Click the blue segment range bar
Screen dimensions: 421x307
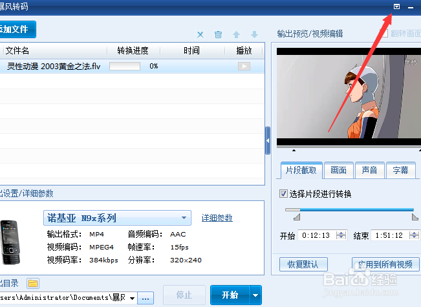pyautogui.click(x=356, y=209)
